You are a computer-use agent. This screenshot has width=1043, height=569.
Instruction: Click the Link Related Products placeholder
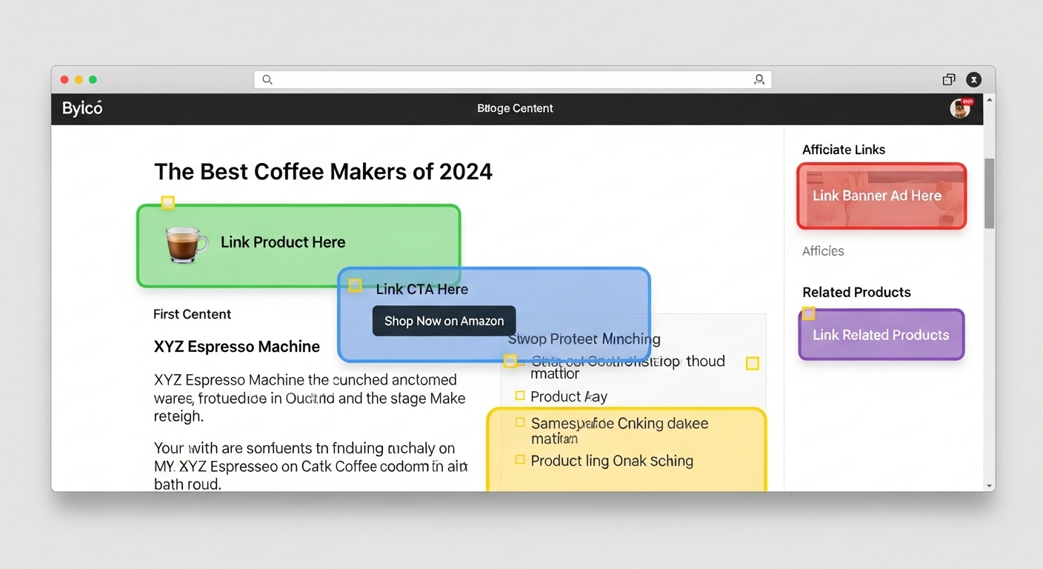point(881,334)
